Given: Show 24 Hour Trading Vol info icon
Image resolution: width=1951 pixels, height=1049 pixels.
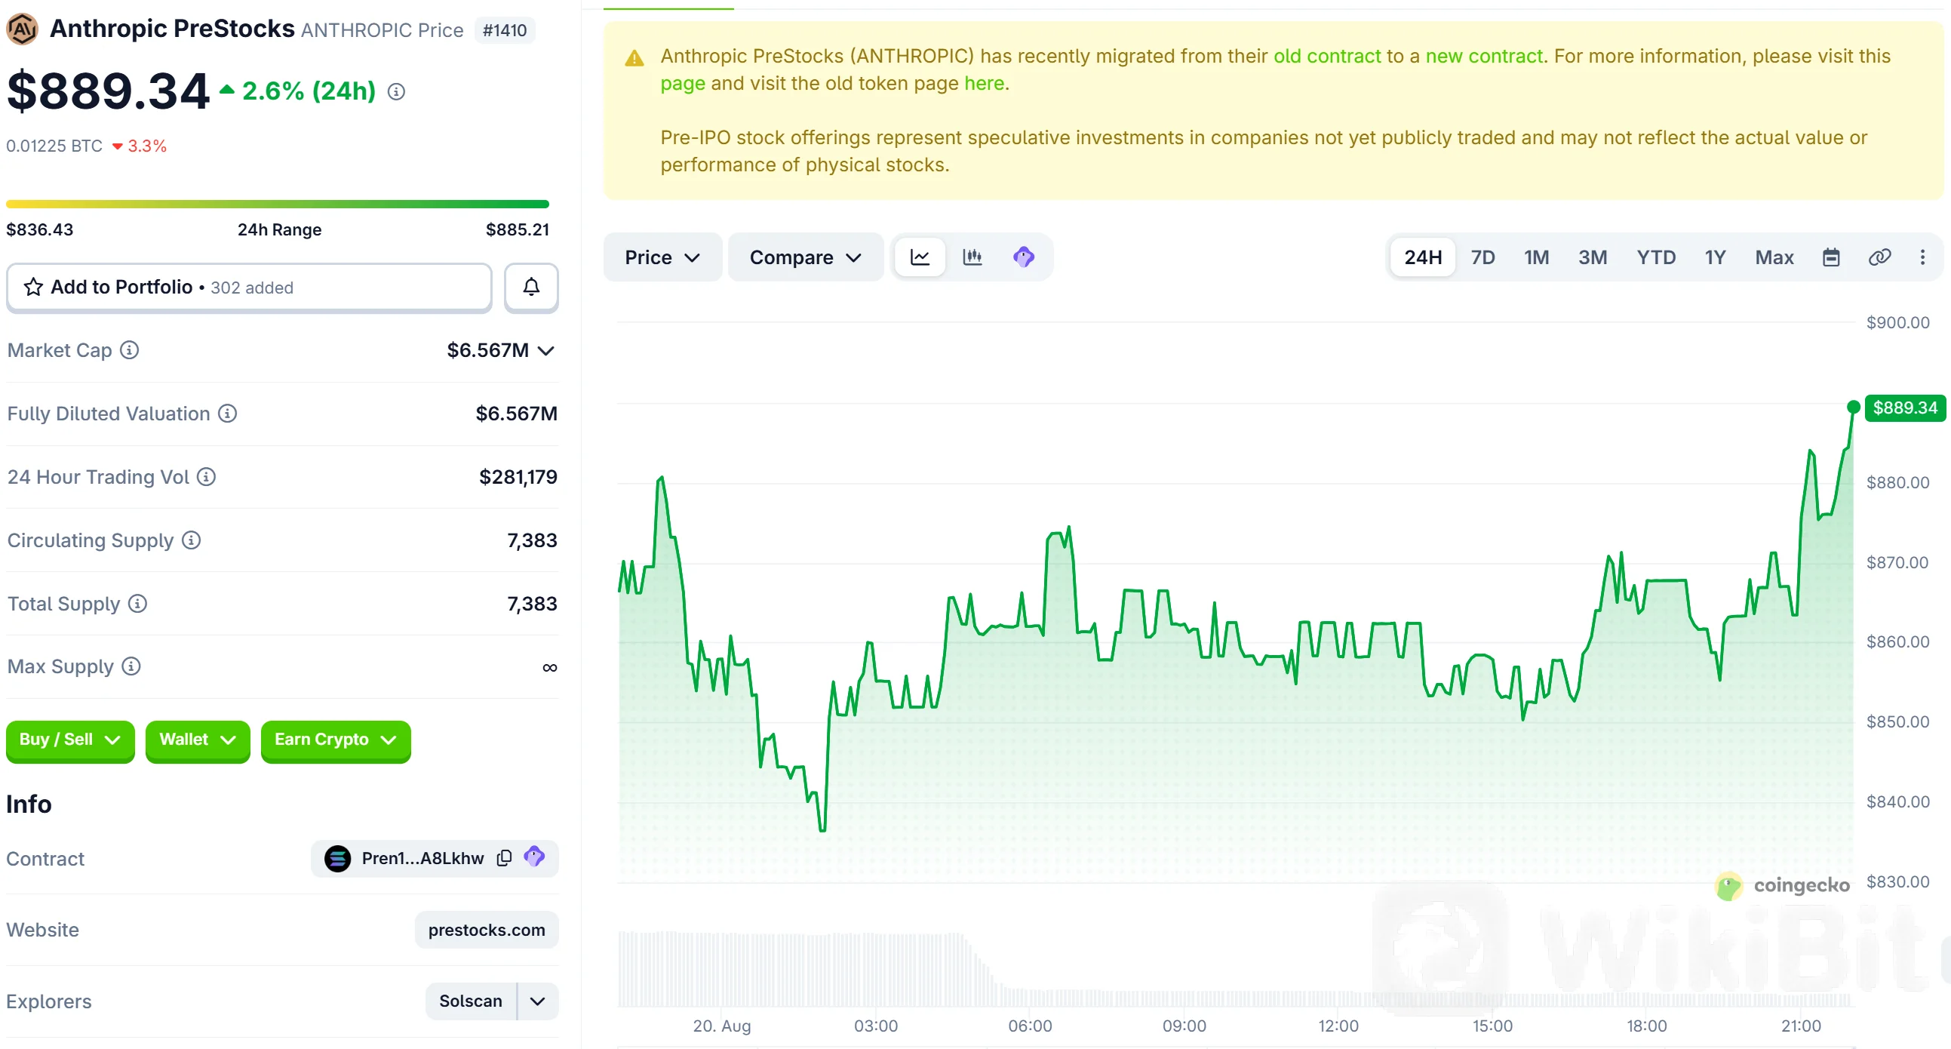Looking at the screenshot, I should click(206, 476).
